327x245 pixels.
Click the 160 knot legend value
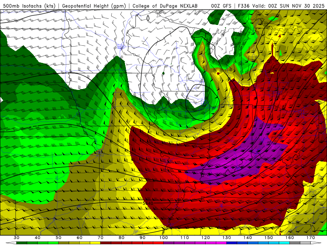(290, 238)
